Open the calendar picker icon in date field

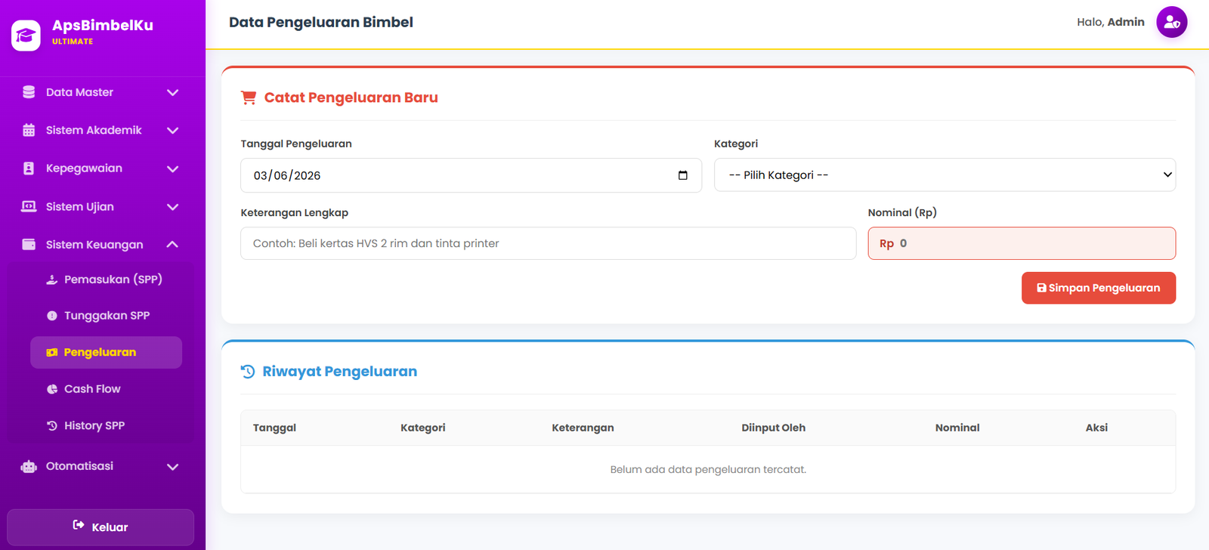pyautogui.click(x=683, y=175)
